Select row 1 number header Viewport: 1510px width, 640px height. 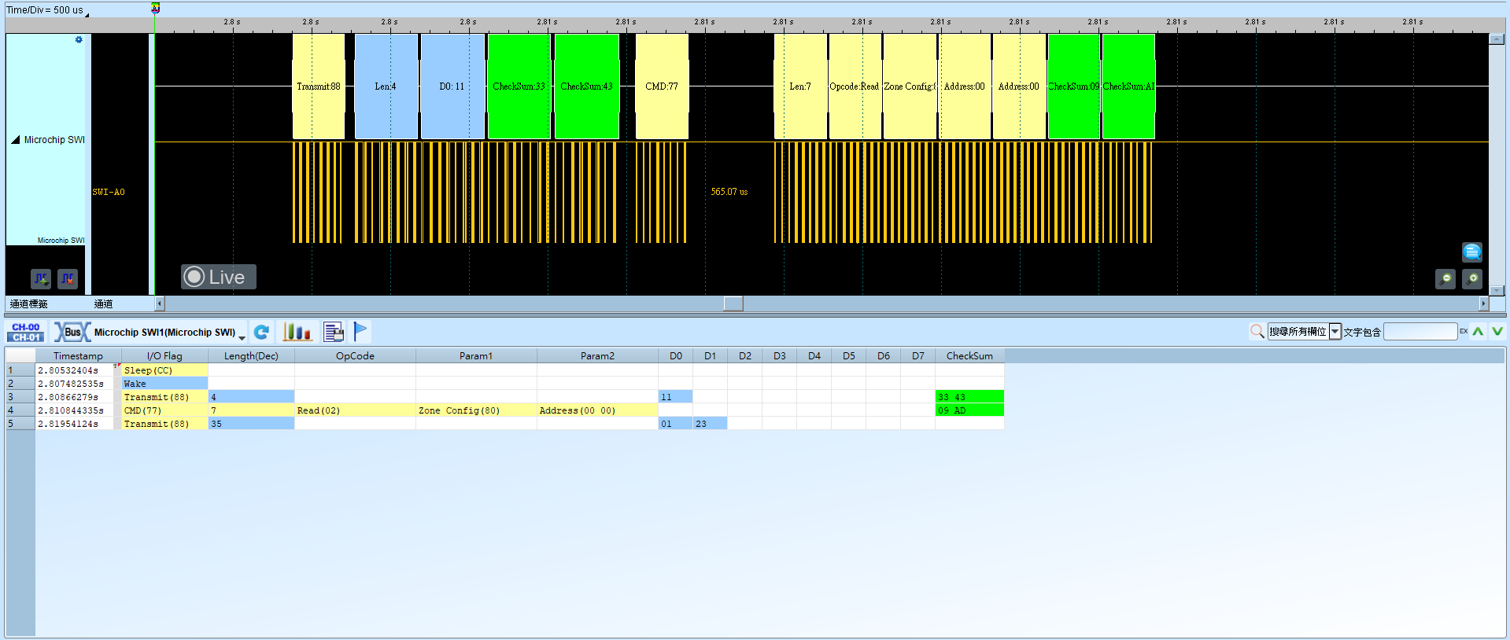20,370
